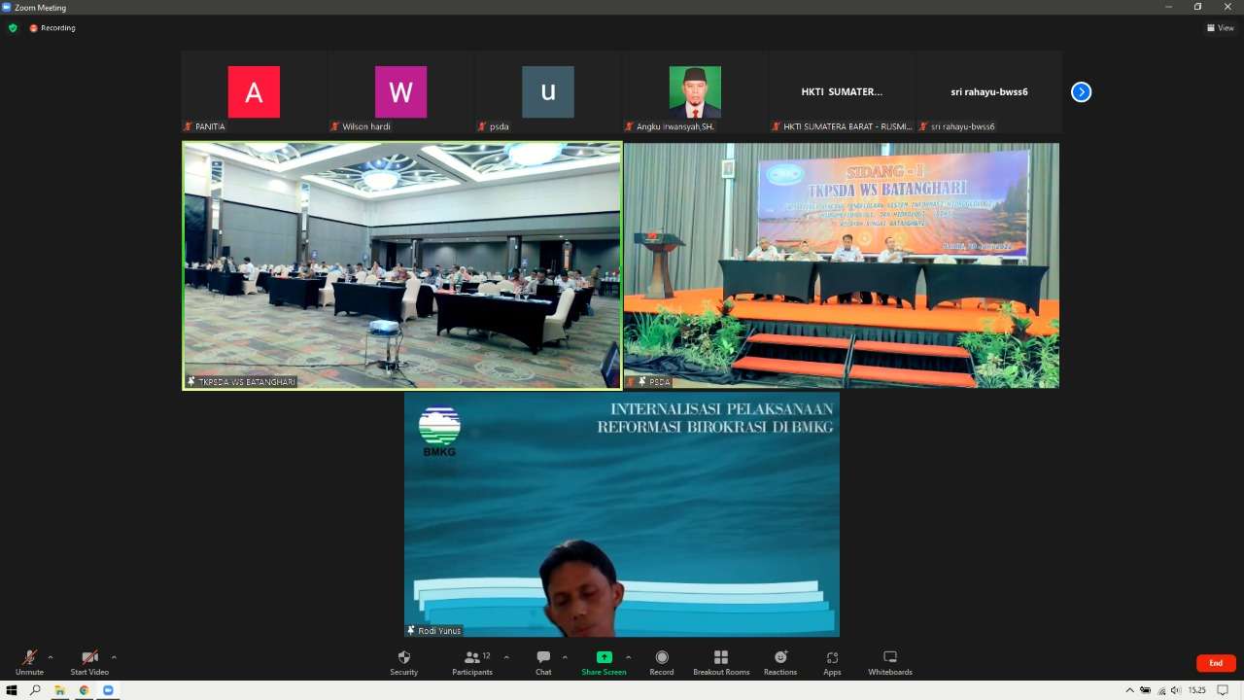Click the green encryption shield icon

(13, 28)
